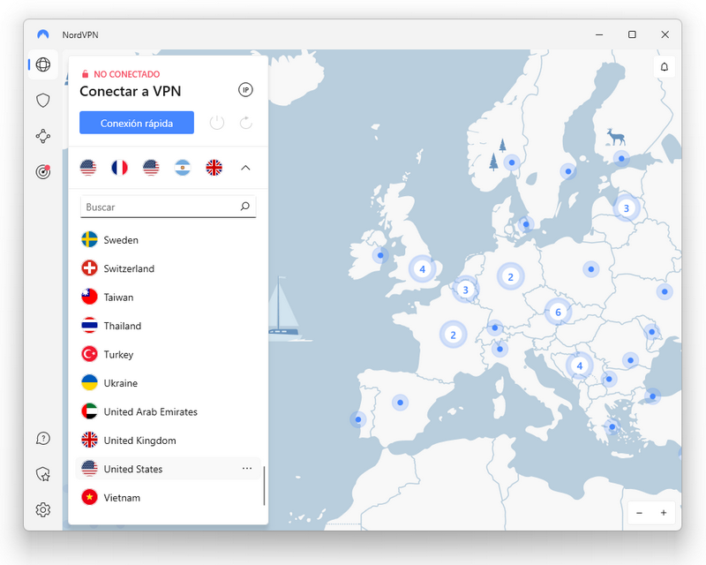706x565 pixels.
Task: Click the power disconnect icon
Action: coord(217,123)
